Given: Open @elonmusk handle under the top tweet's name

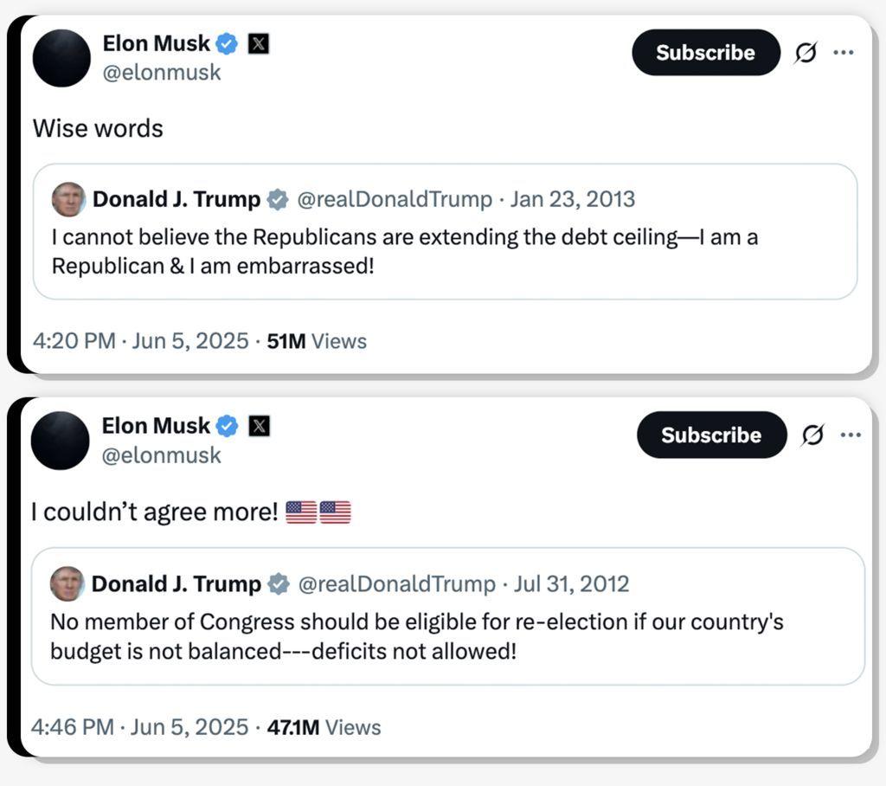Looking at the screenshot, I should [162, 73].
